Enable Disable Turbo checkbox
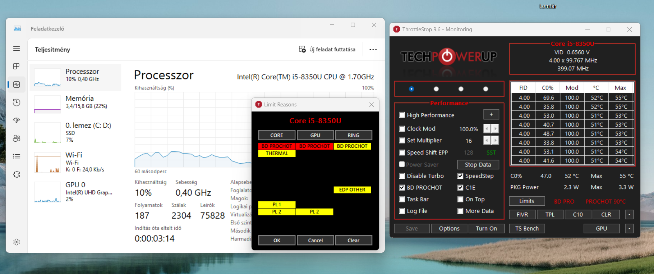Screen dimensions: 654x274 402,176
